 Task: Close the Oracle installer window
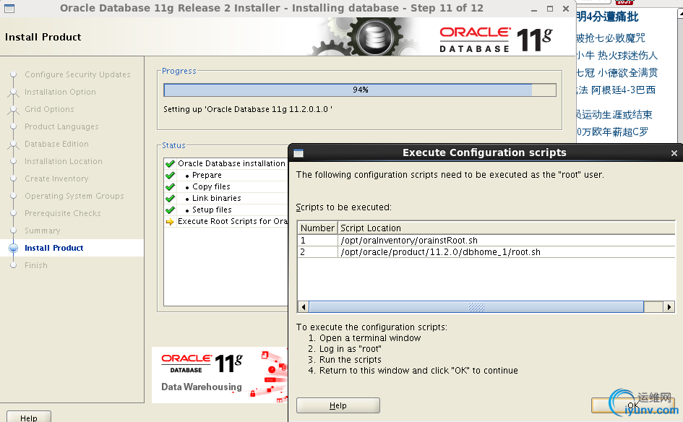[x=565, y=9]
